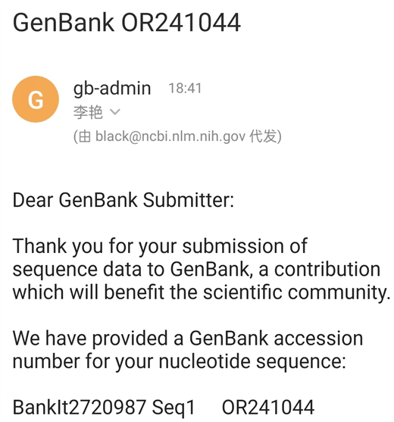The height and width of the screenshot is (422, 394).
Task: Tap accession number OR241044 in message body
Action: point(268,407)
